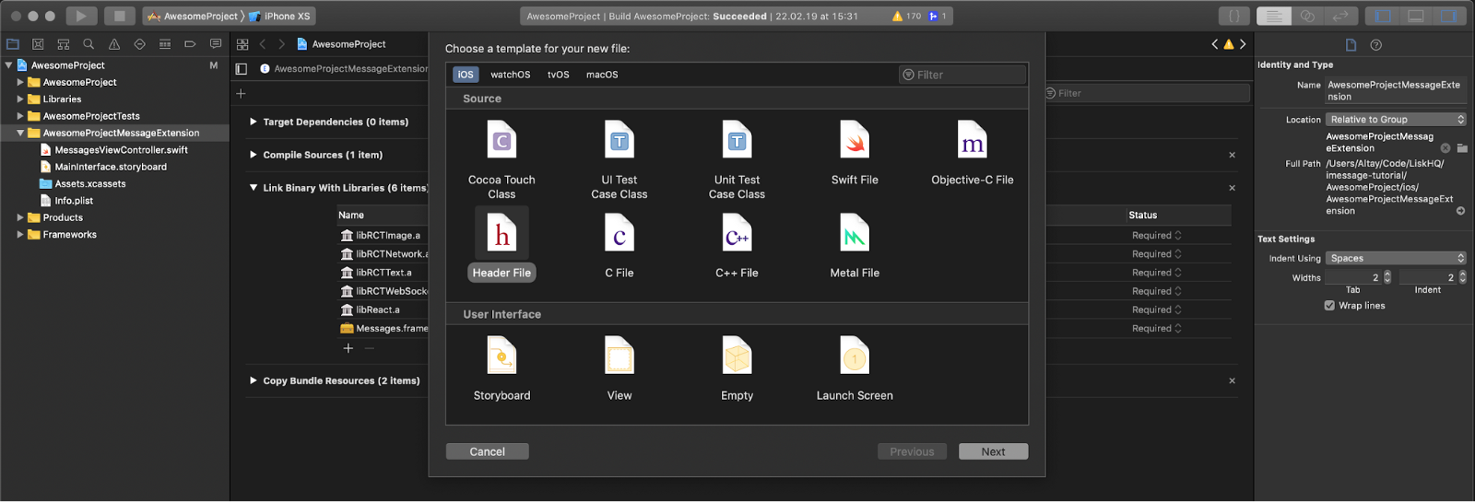Screen dimensions: 1475x502
Task: Select the Swift File template
Action: (x=855, y=153)
